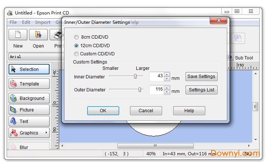Close the Inner/Outer Diameter Settings dialog
The image size is (266, 162).
click(218, 20)
